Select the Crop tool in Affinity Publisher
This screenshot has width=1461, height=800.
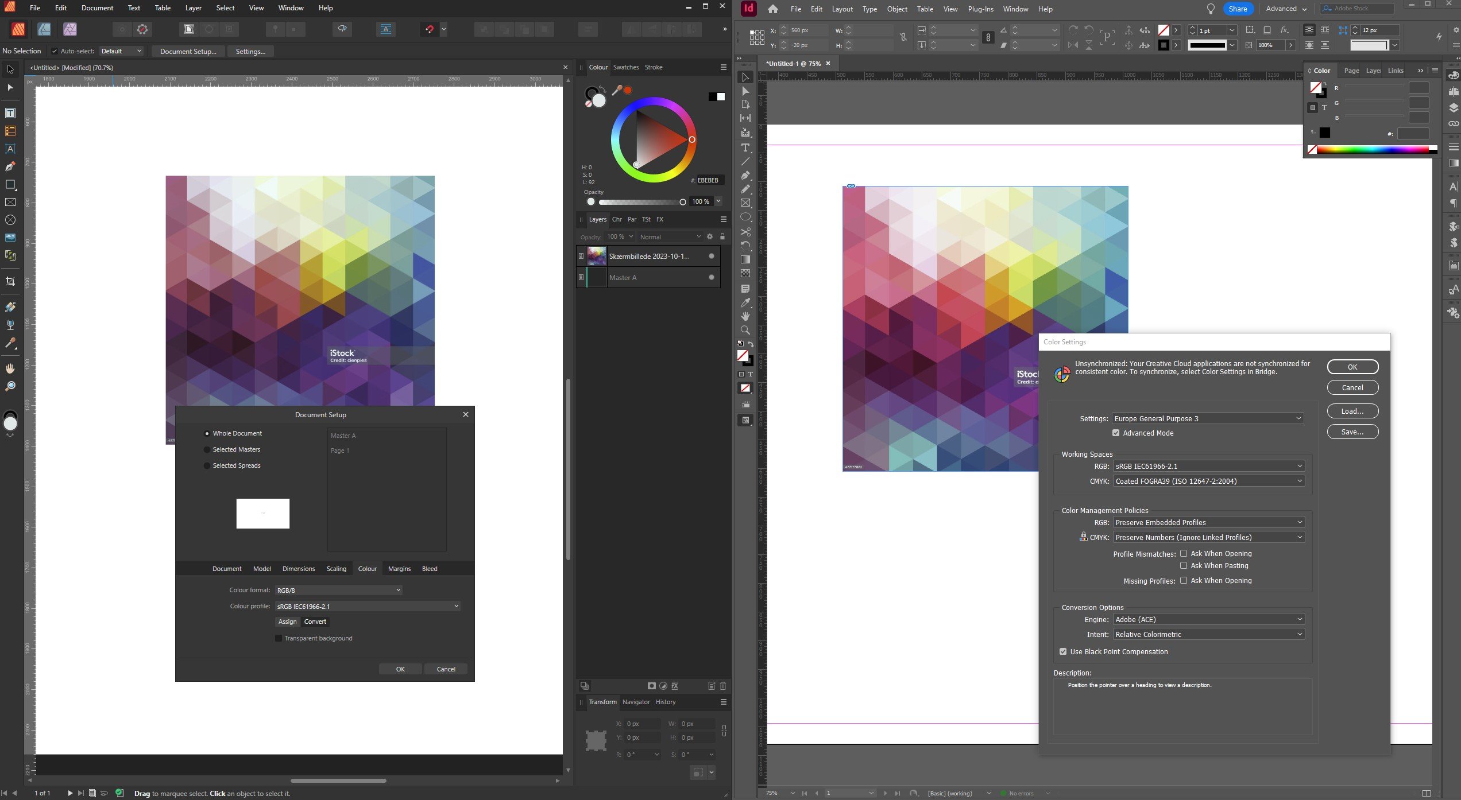10,281
